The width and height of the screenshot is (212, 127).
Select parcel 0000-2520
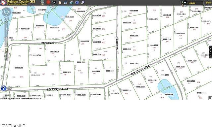click(191, 81)
